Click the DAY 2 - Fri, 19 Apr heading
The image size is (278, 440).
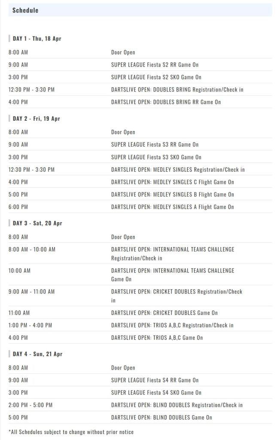click(37, 119)
